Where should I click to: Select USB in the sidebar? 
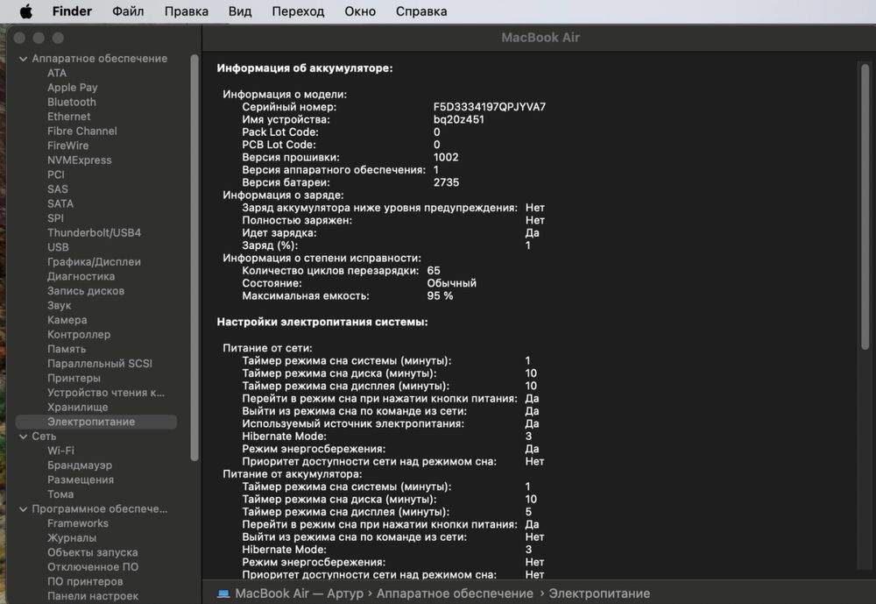(58, 247)
